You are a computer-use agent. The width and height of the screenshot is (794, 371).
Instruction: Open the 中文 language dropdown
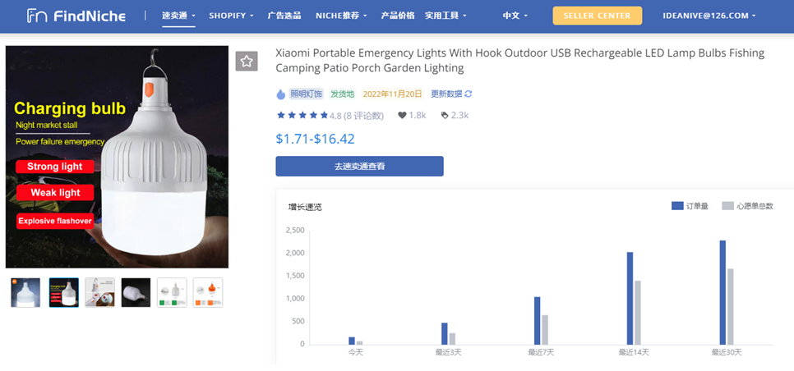click(515, 16)
